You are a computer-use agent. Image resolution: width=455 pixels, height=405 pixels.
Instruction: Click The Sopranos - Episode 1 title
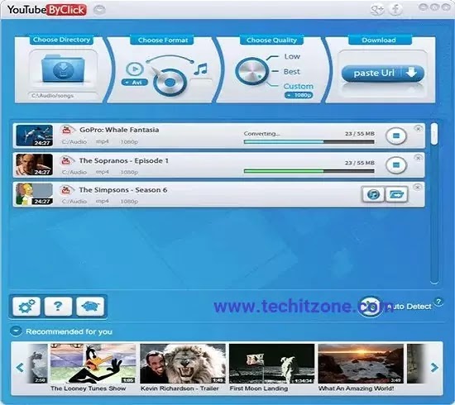click(124, 160)
